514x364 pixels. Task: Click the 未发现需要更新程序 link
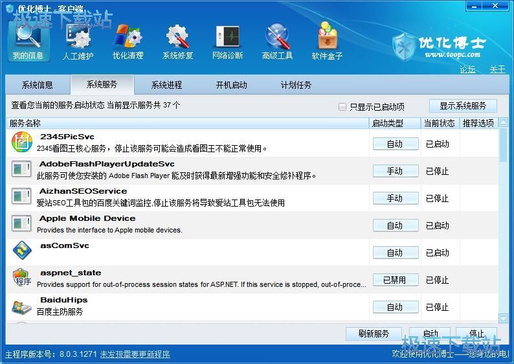[x=135, y=354]
